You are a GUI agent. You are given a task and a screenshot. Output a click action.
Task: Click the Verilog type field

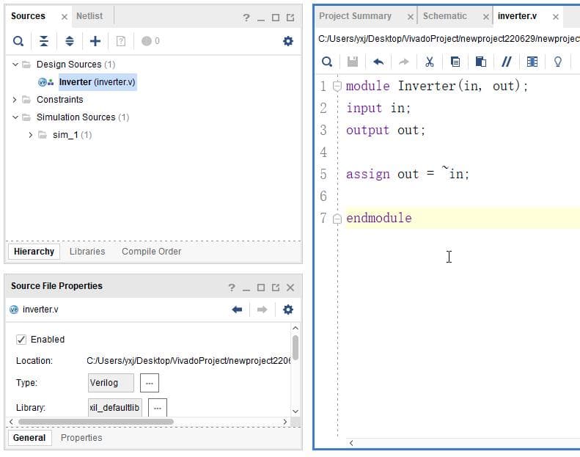pyautogui.click(x=111, y=383)
